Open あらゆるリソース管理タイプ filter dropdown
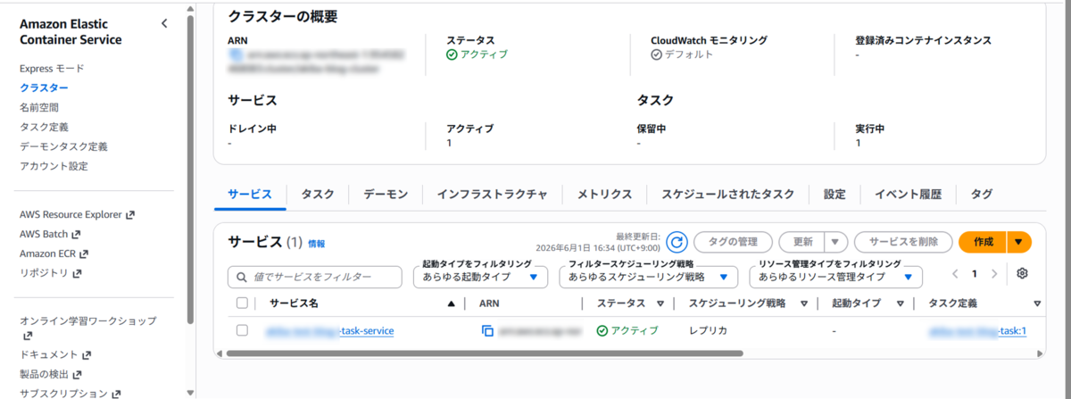This screenshot has width=1071, height=399. (834, 278)
